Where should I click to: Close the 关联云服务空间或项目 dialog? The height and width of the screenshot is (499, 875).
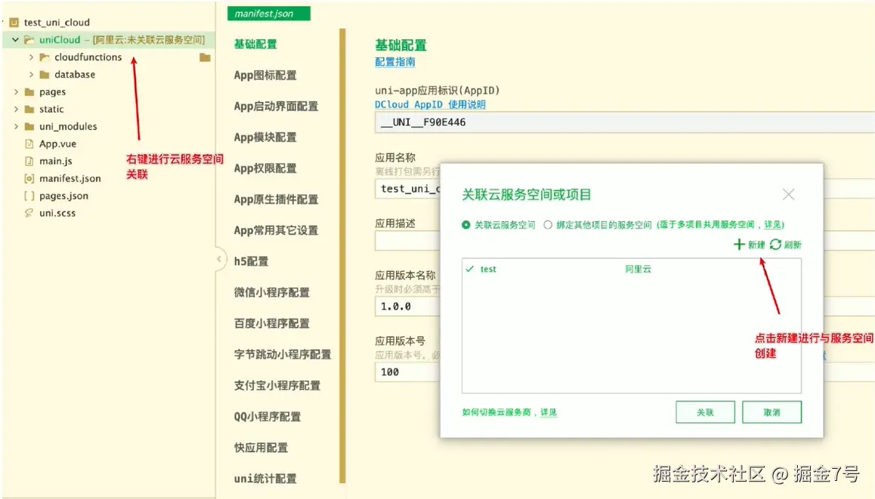point(788,194)
